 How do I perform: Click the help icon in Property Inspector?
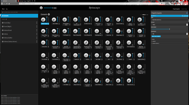tap(187, 13)
